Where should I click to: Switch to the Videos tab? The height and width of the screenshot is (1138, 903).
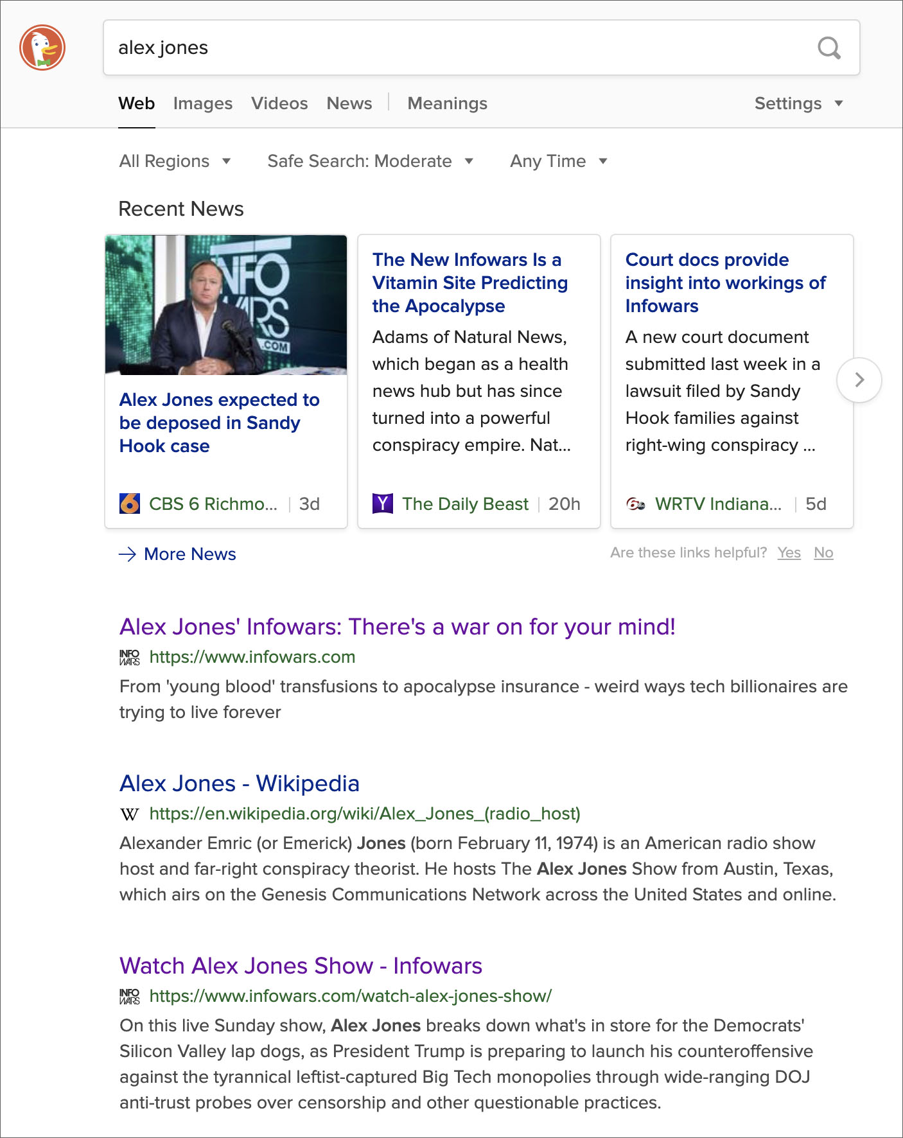[279, 103]
